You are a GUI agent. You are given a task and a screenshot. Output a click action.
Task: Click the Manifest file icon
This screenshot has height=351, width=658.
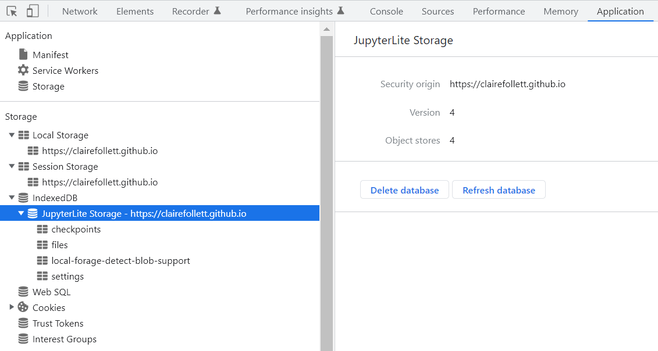23,55
